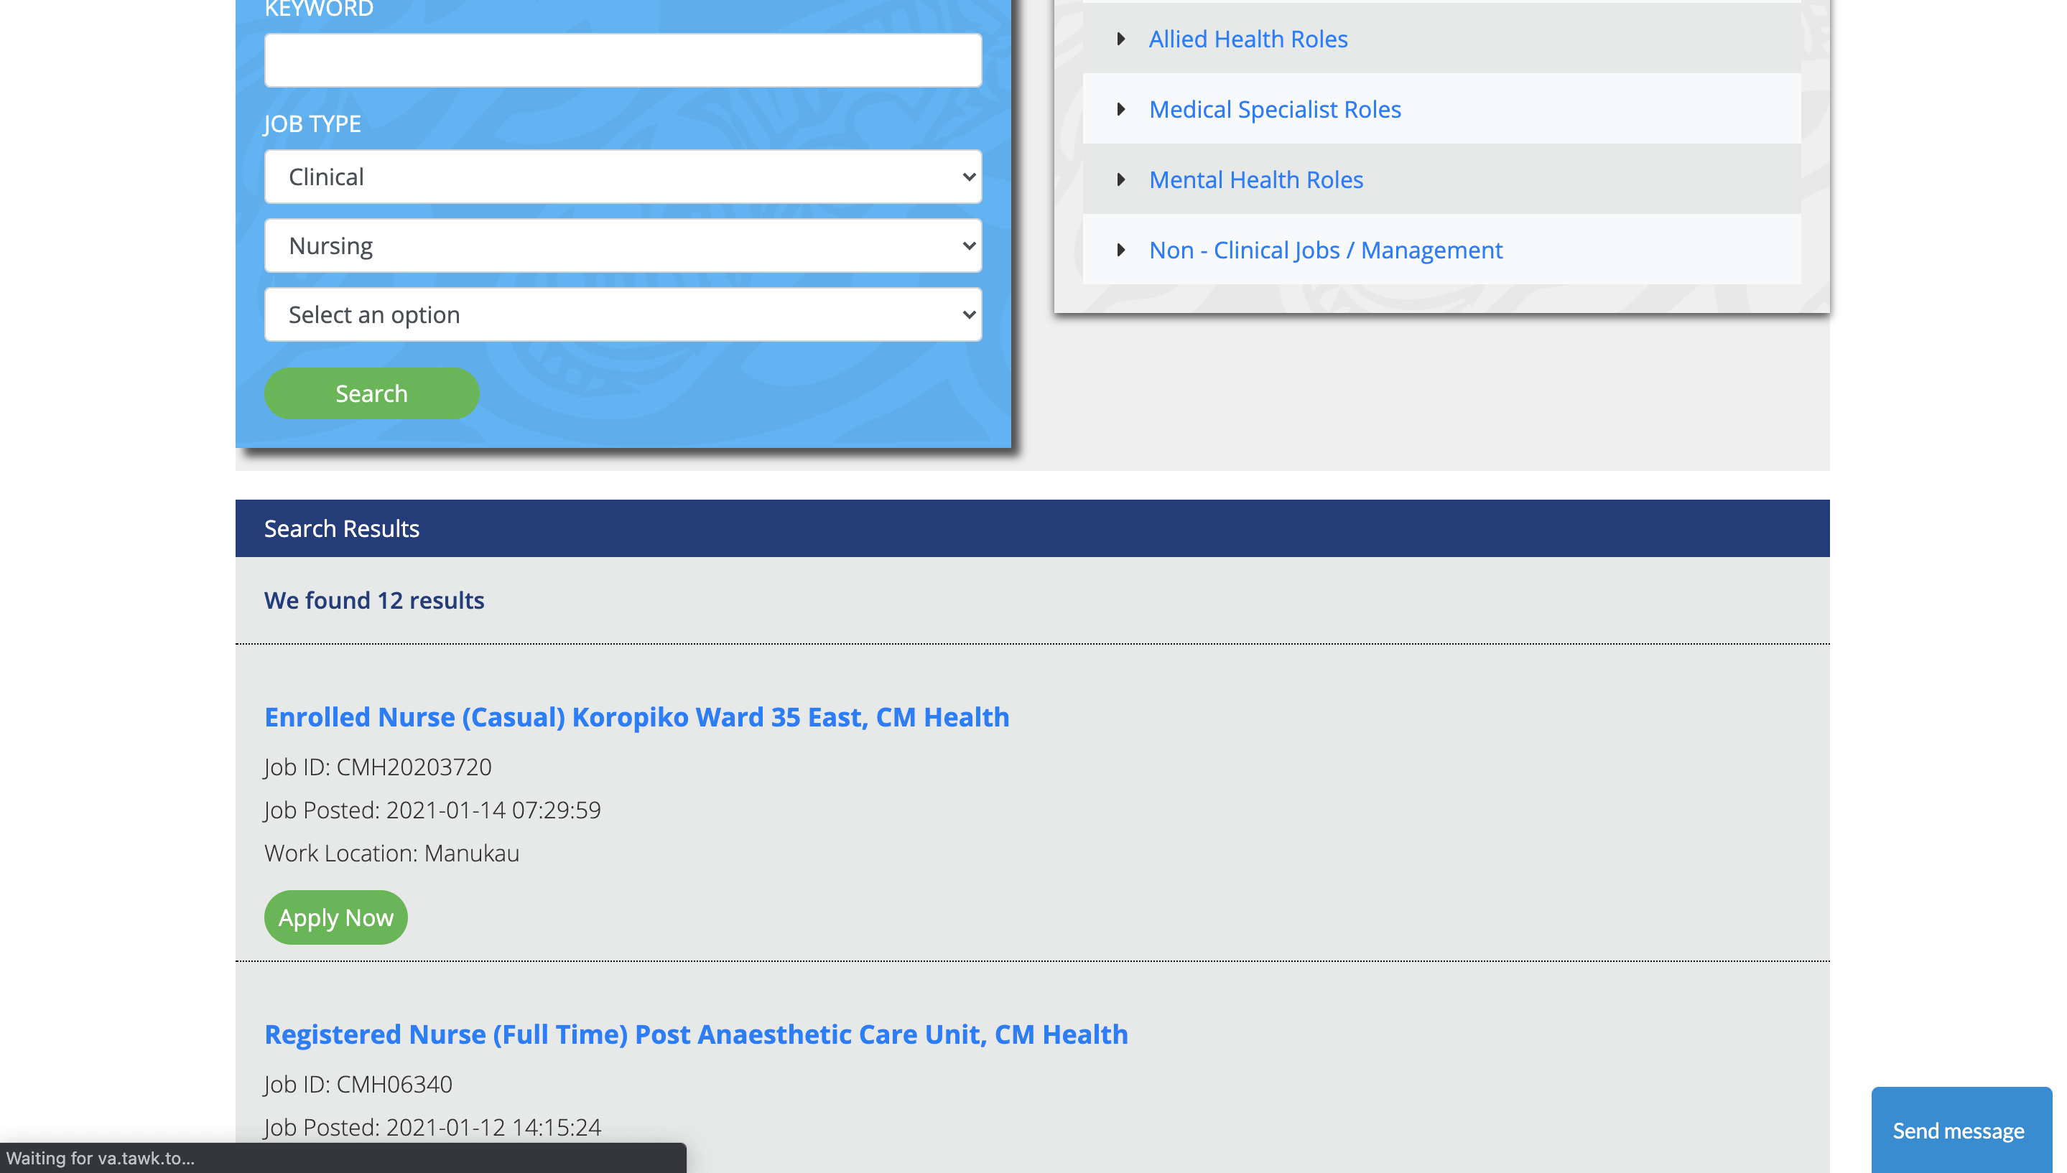
Task: Open the Mental Health Roles link
Action: click(1255, 179)
